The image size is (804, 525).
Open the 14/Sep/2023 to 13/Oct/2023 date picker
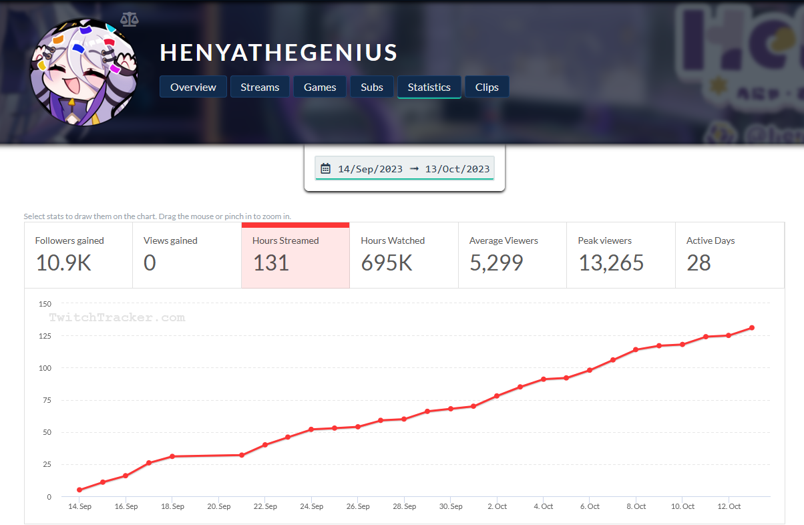tap(405, 168)
